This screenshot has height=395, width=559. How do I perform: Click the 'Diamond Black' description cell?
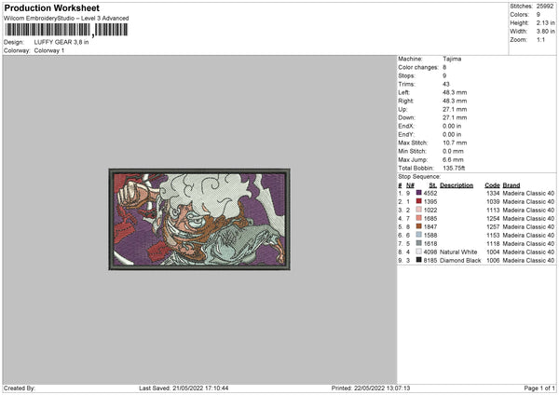click(460, 261)
